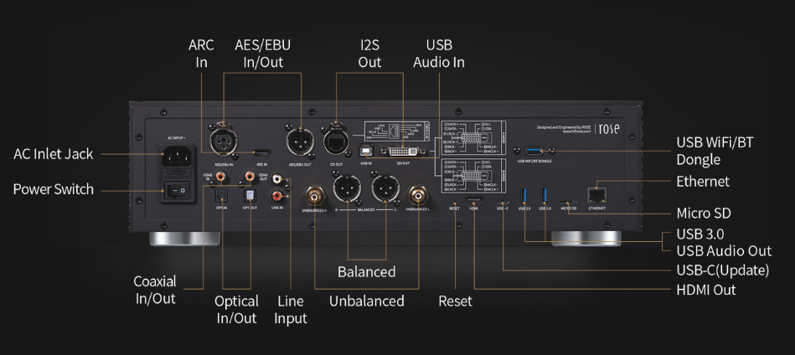The width and height of the screenshot is (795, 355).
Task: Click the red LINE IN RCA jack
Action: tap(278, 195)
